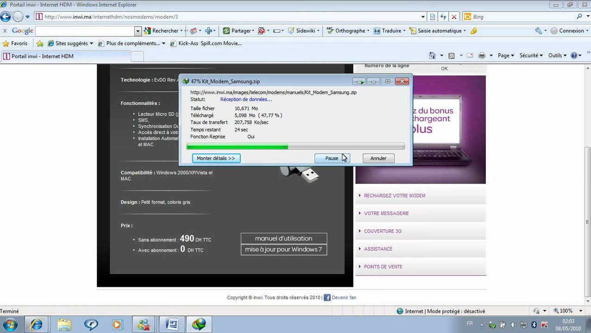This screenshot has height=333, width=591.
Task: Expand the Sites suggérés dropdown
Action: click(91, 43)
